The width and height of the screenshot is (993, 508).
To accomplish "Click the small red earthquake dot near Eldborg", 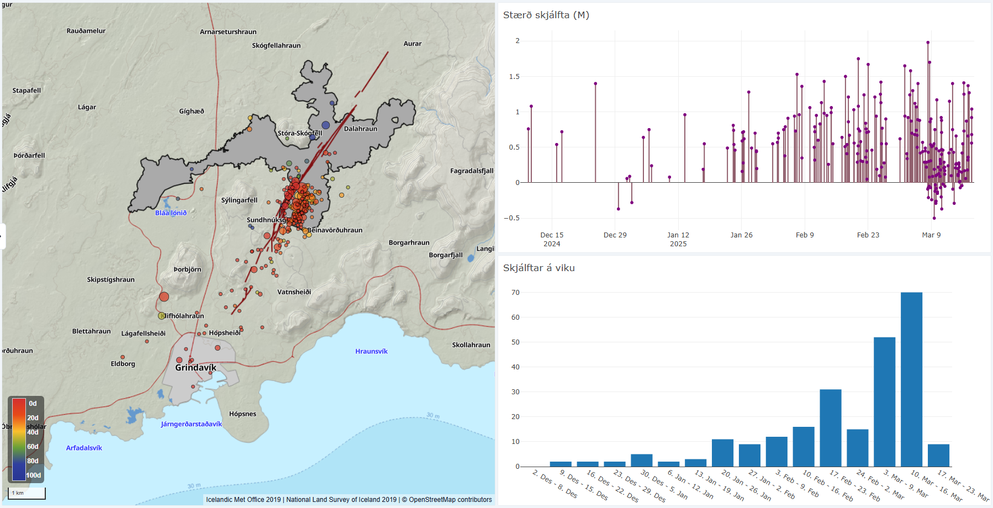I will coord(123,357).
